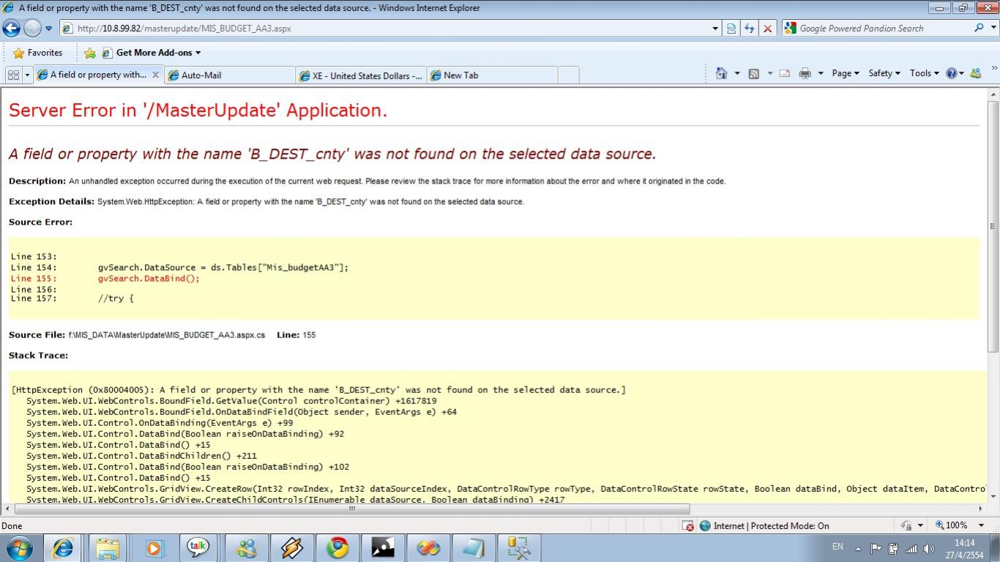Open the 100% zoom level control

point(961,525)
